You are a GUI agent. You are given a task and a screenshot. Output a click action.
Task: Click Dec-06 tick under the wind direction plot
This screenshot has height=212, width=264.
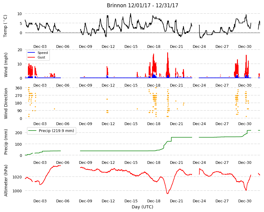tap(63, 124)
